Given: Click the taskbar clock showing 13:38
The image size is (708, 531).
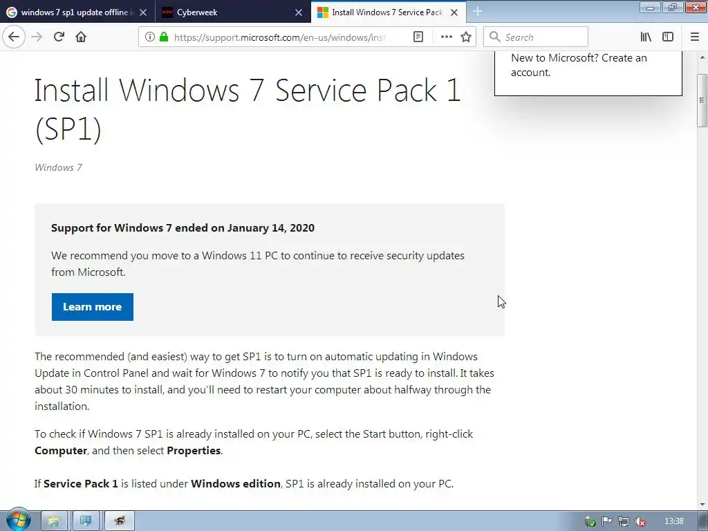Looking at the screenshot, I should 673,521.
